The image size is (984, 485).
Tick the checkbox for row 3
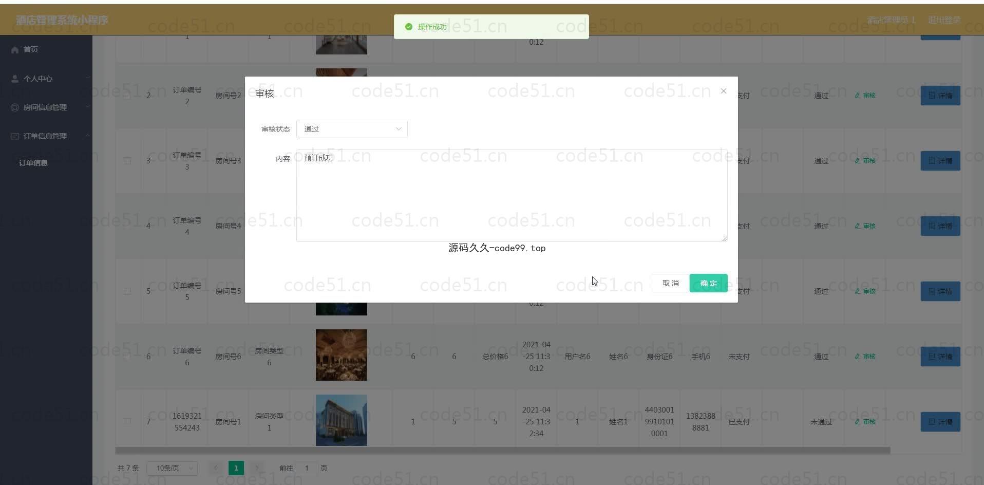[127, 161]
